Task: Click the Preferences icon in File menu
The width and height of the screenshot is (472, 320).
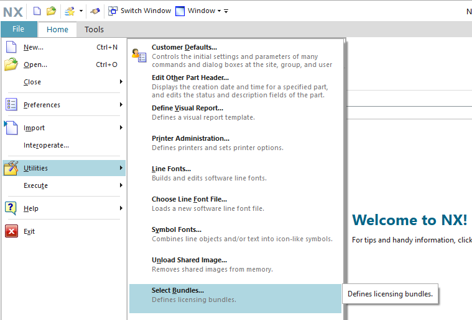Action: click(11, 105)
